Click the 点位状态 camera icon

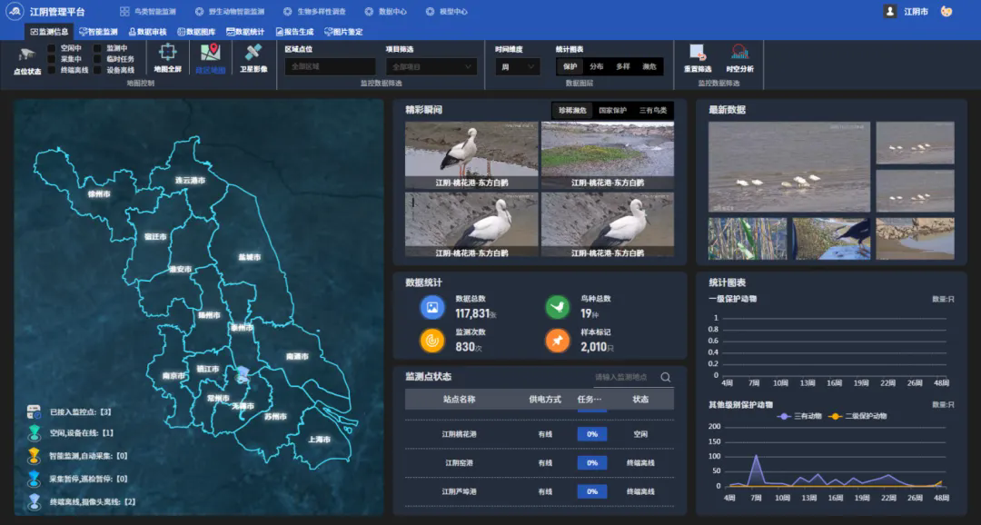click(x=27, y=55)
